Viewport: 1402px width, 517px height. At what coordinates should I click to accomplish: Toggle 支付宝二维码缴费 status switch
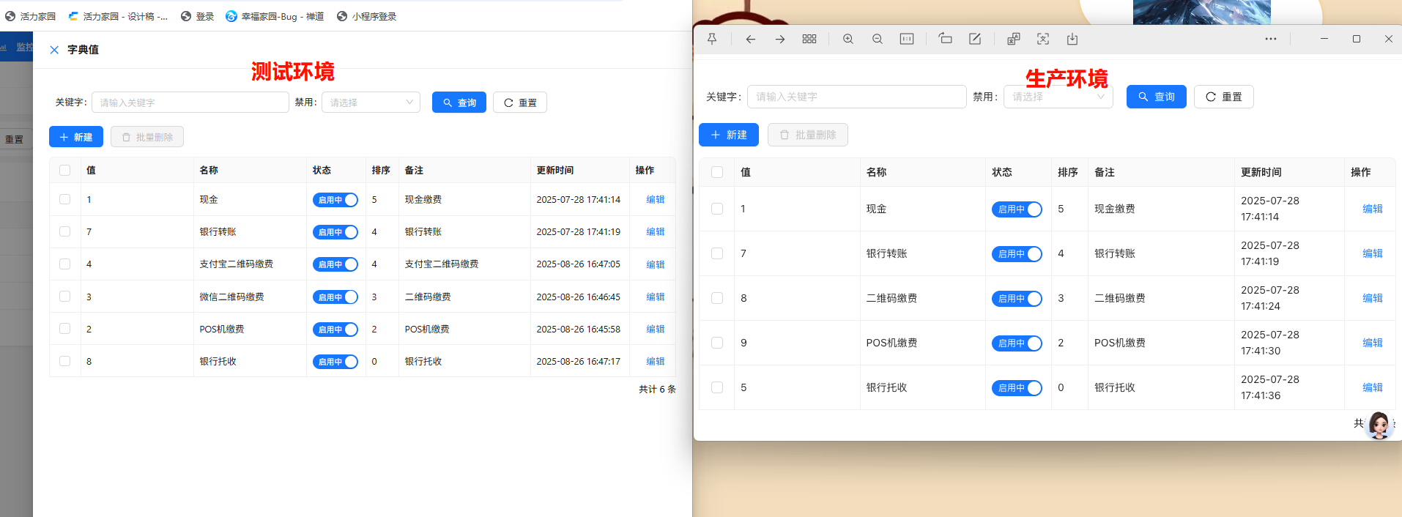(x=335, y=264)
